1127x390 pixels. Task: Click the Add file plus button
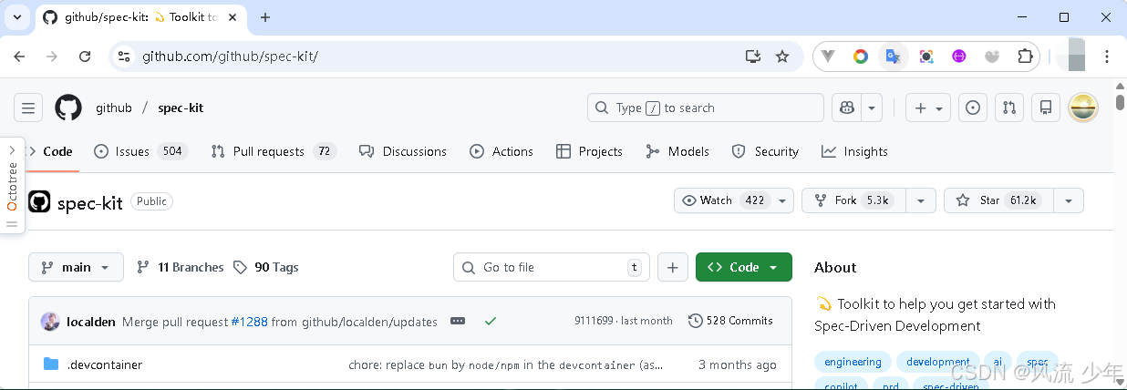pos(672,267)
